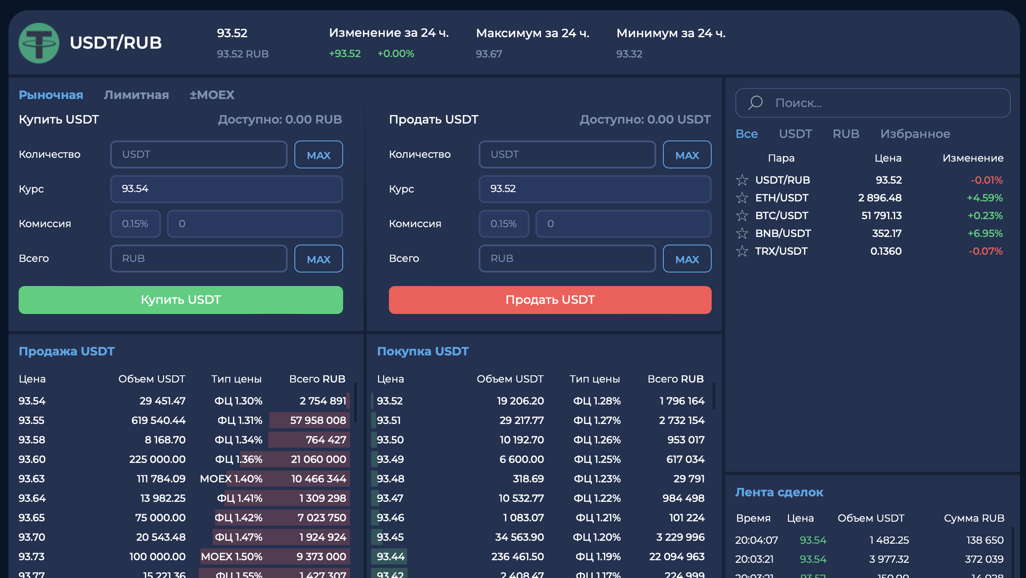Select the Избранное pairs filter tab
Viewport: 1026px width, 578px height.
point(915,134)
